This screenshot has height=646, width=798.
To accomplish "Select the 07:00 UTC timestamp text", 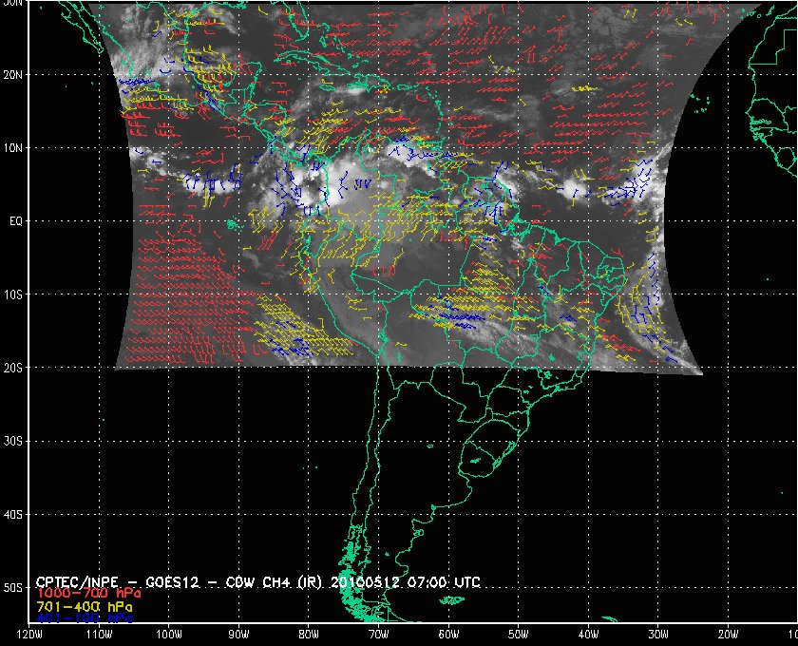I will (x=464, y=580).
